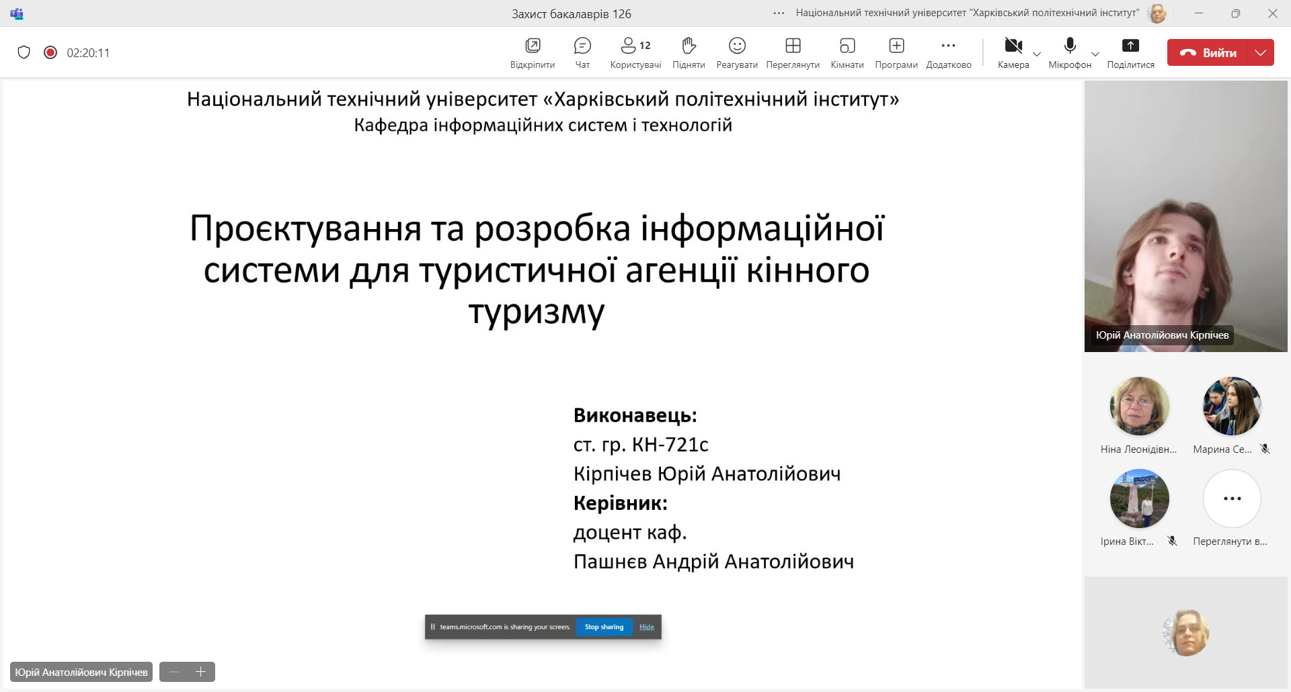Mute the microphone

click(1070, 52)
